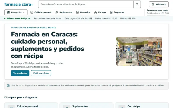Viewport: 173px width, 108px height.
Task: Open the Suplementos category card
Action: (86, 105)
